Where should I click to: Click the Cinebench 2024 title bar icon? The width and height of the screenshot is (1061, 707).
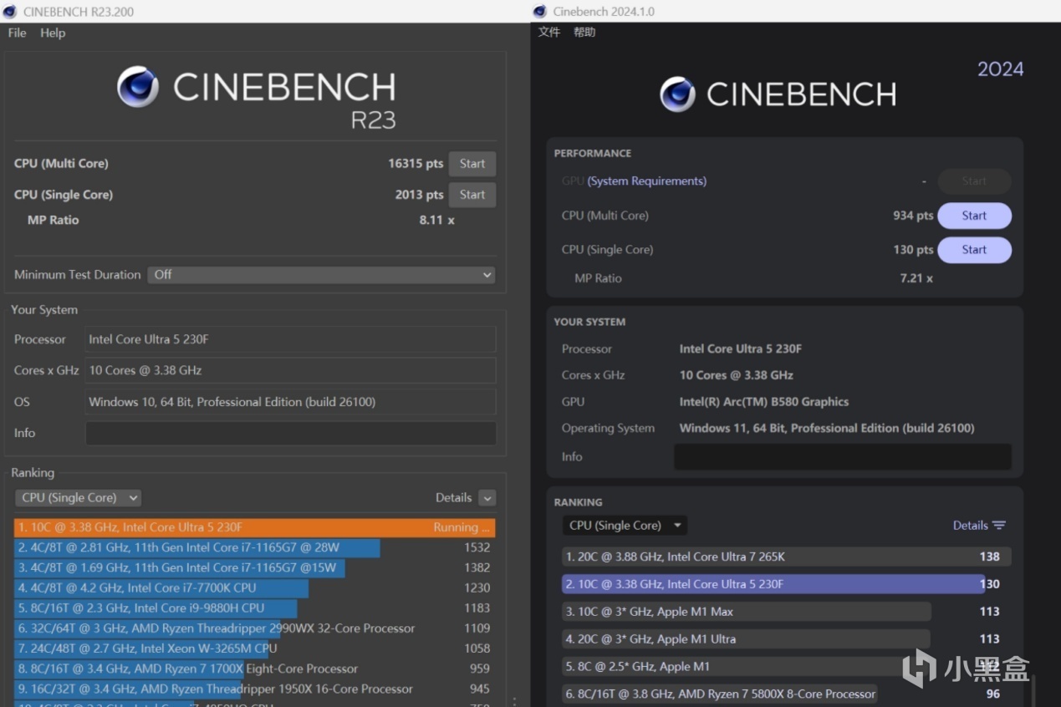coord(541,12)
